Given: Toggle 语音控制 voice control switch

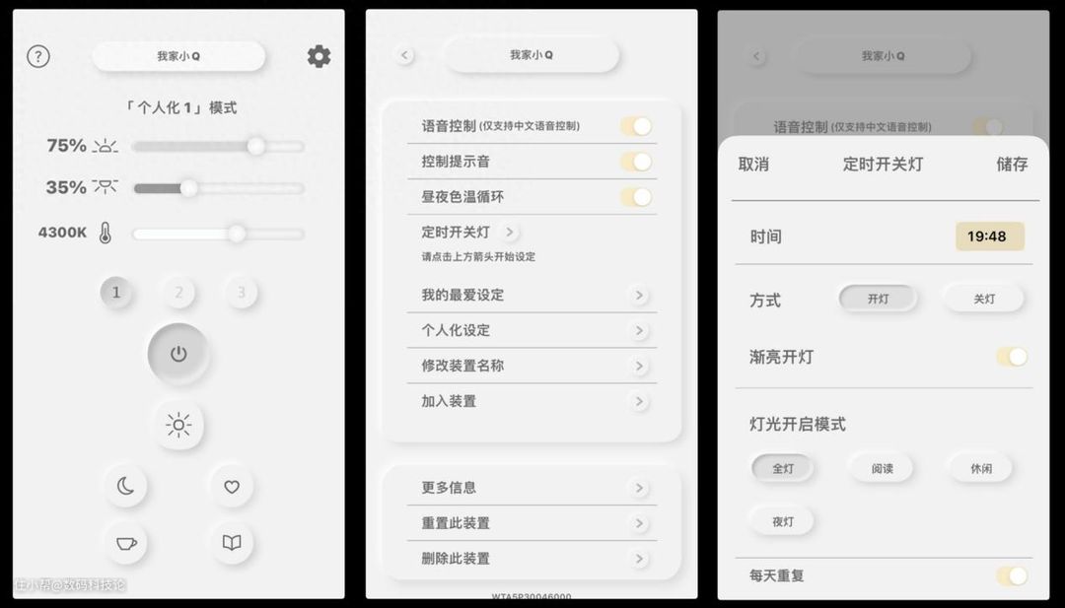Looking at the screenshot, I should pos(636,126).
